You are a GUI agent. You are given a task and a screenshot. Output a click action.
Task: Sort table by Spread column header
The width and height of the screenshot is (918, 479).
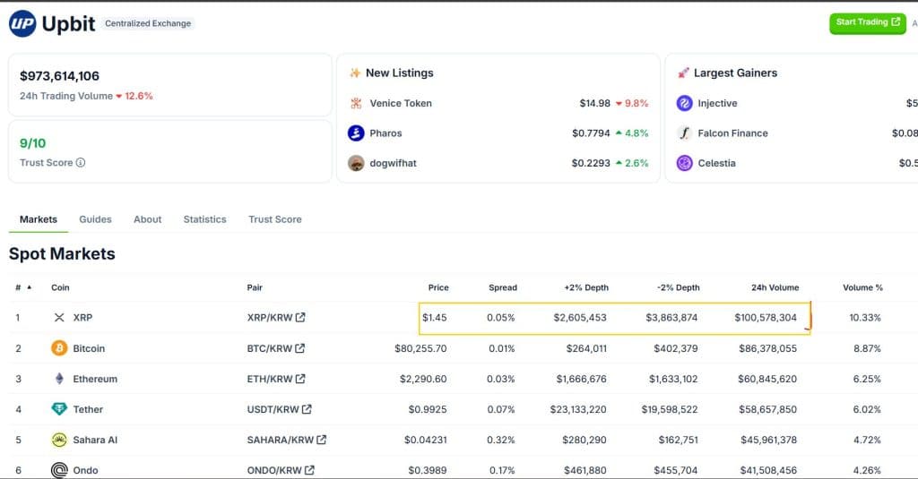click(503, 287)
